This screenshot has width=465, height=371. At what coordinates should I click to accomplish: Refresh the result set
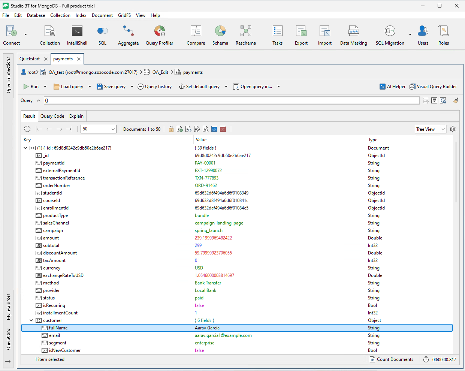pyautogui.click(x=27, y=129)
